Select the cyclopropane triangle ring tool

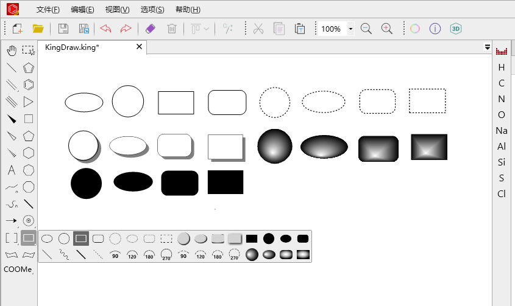29,102
